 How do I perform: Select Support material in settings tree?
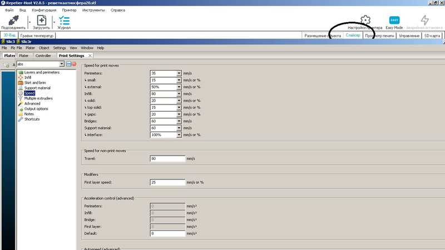pos(37,88)
